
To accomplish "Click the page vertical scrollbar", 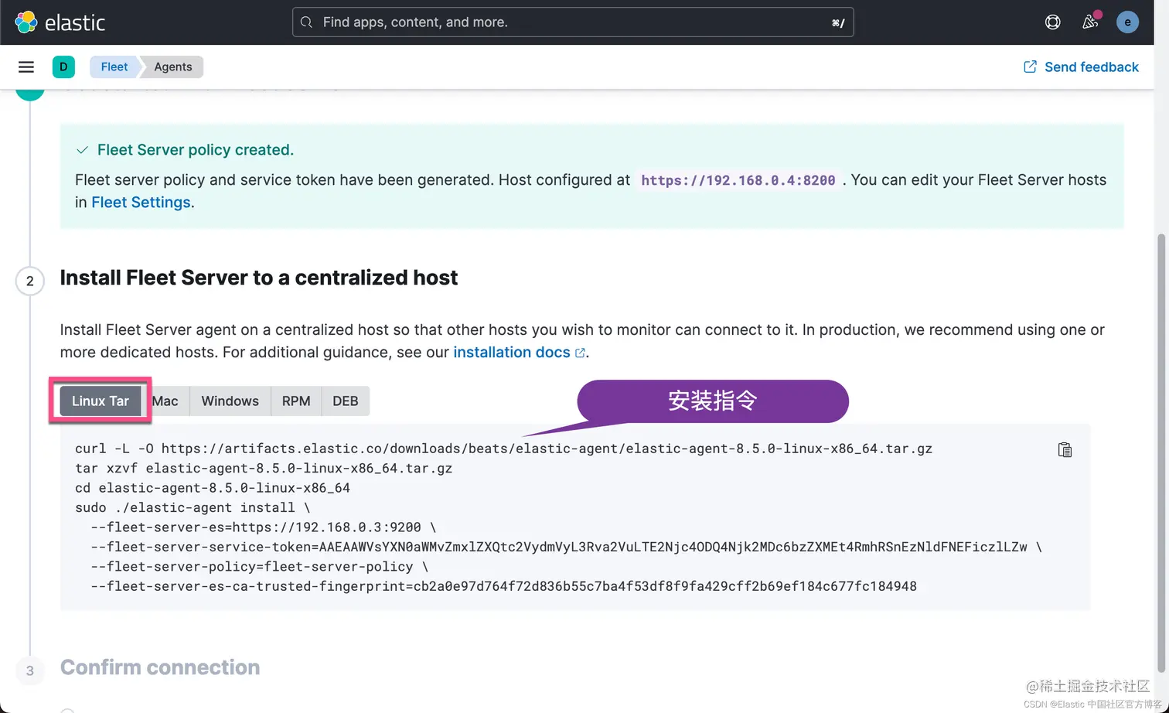I will click(x=1161, y=452).
